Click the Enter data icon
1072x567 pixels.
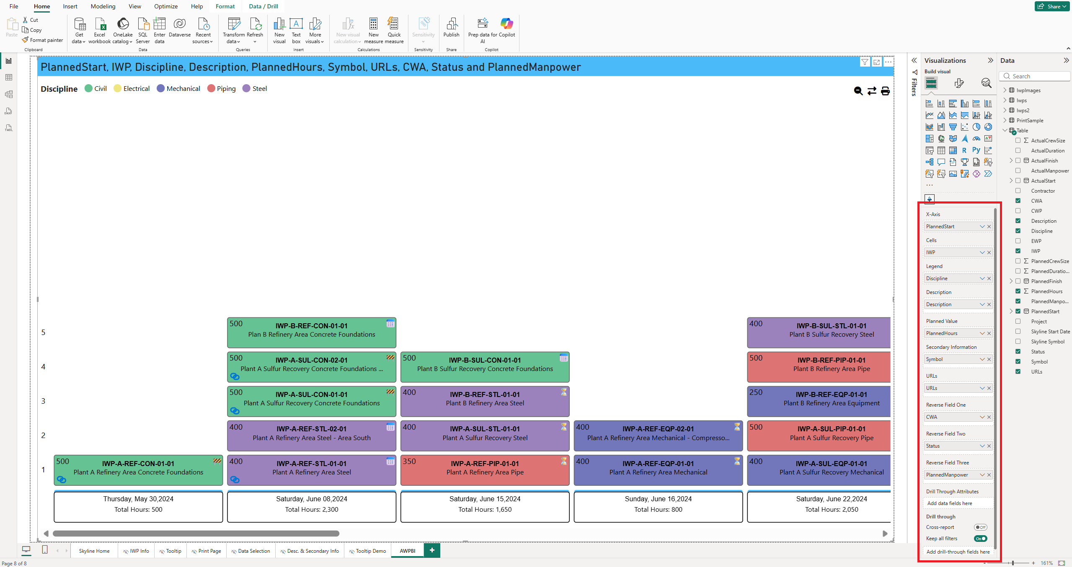(x=160, y=30)
